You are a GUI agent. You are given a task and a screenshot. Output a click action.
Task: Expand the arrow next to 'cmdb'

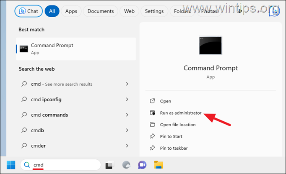pos(127,130)
